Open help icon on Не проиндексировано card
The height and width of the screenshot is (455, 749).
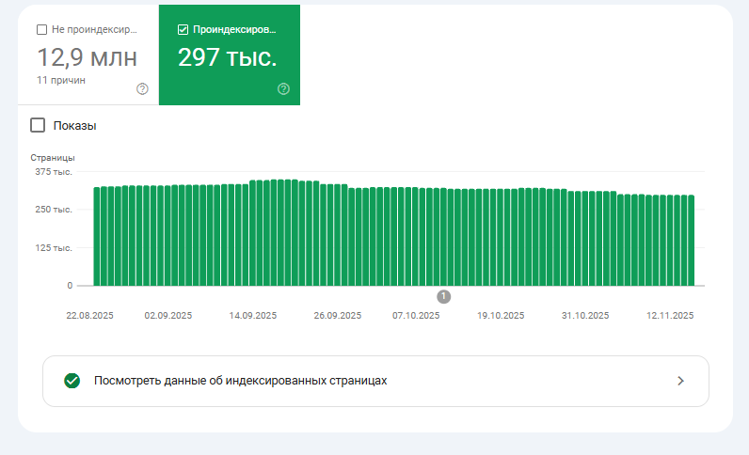[x=142, y=88]
